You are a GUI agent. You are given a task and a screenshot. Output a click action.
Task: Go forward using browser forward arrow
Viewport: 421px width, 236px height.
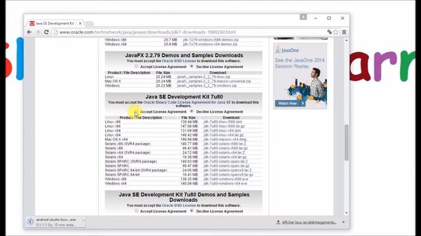tap(38, 32)
